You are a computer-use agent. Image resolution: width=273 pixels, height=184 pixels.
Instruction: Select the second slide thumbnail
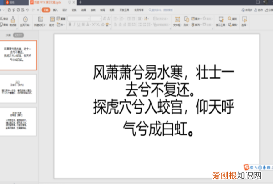pos(18,89)
